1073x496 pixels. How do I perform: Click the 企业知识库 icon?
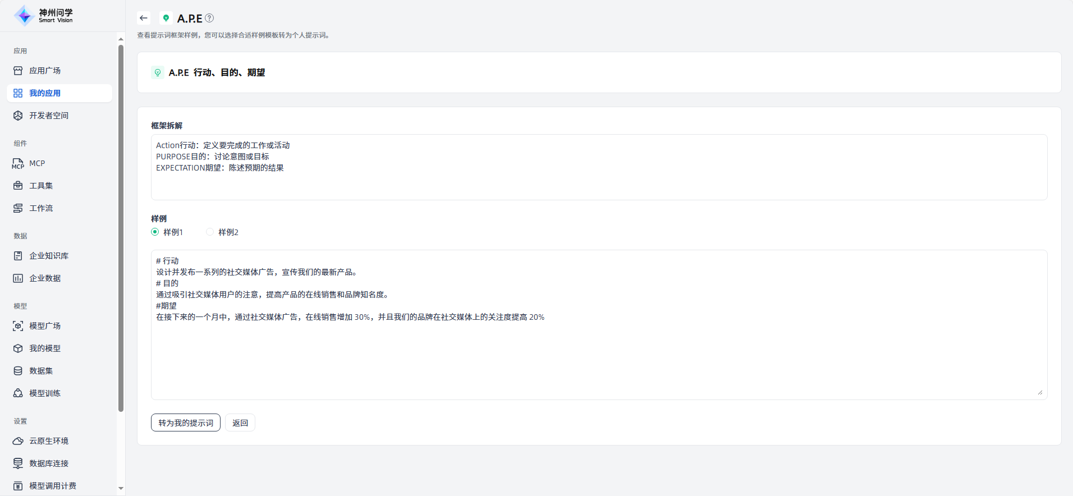pos(18,256)
